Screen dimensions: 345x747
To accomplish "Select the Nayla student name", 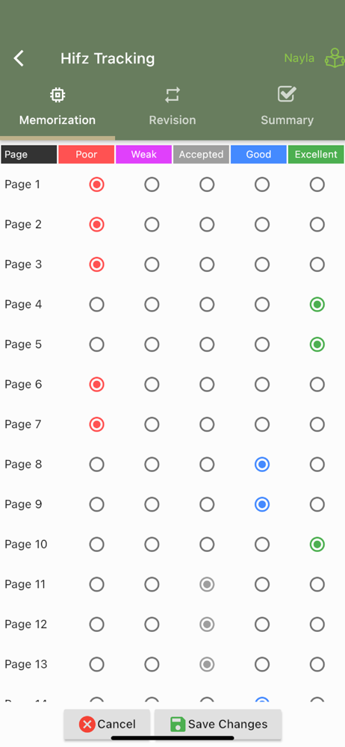I will click(299, 58).
